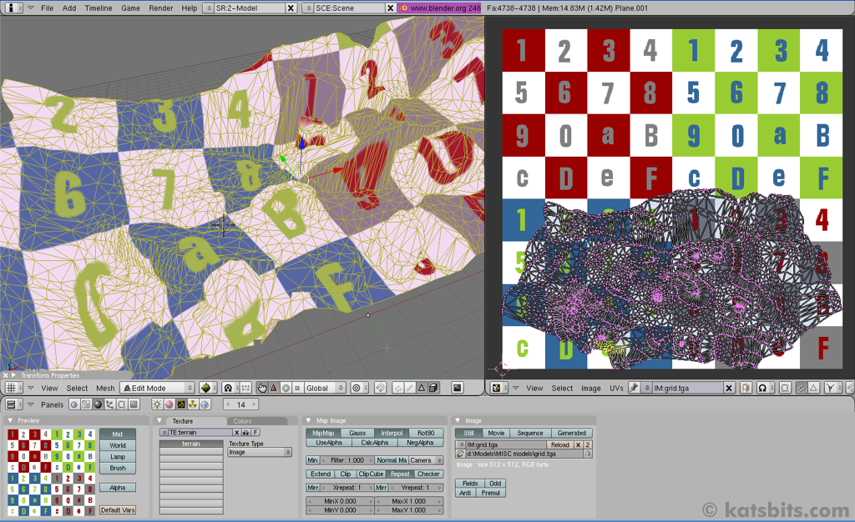Screen dimensions: 855x522
Task: Toggle UV vertex select mode in UV header
Action: tap(802, 388)
